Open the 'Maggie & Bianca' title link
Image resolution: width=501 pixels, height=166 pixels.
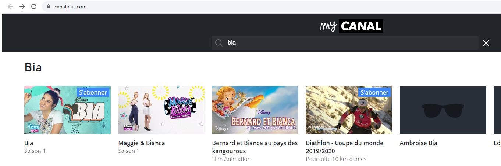142,143
